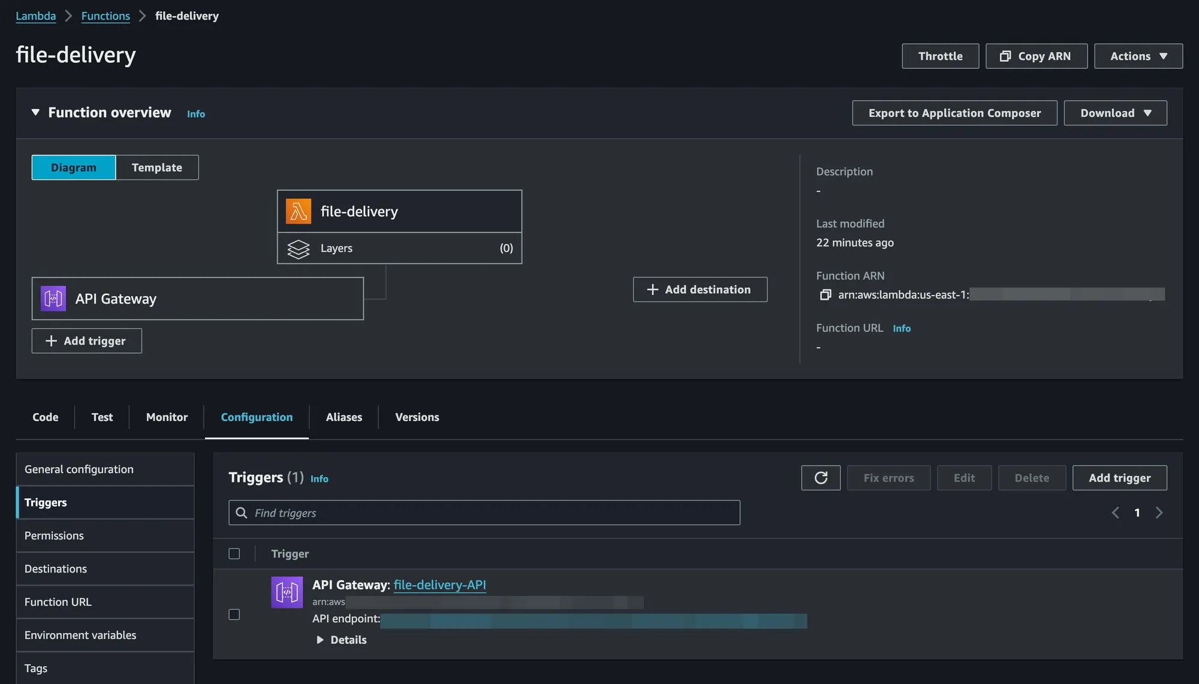Image resolution: width=1199 pixels, height=684 pixels.
Task: Open the Aliases tab
Action: tap(344, 417)
